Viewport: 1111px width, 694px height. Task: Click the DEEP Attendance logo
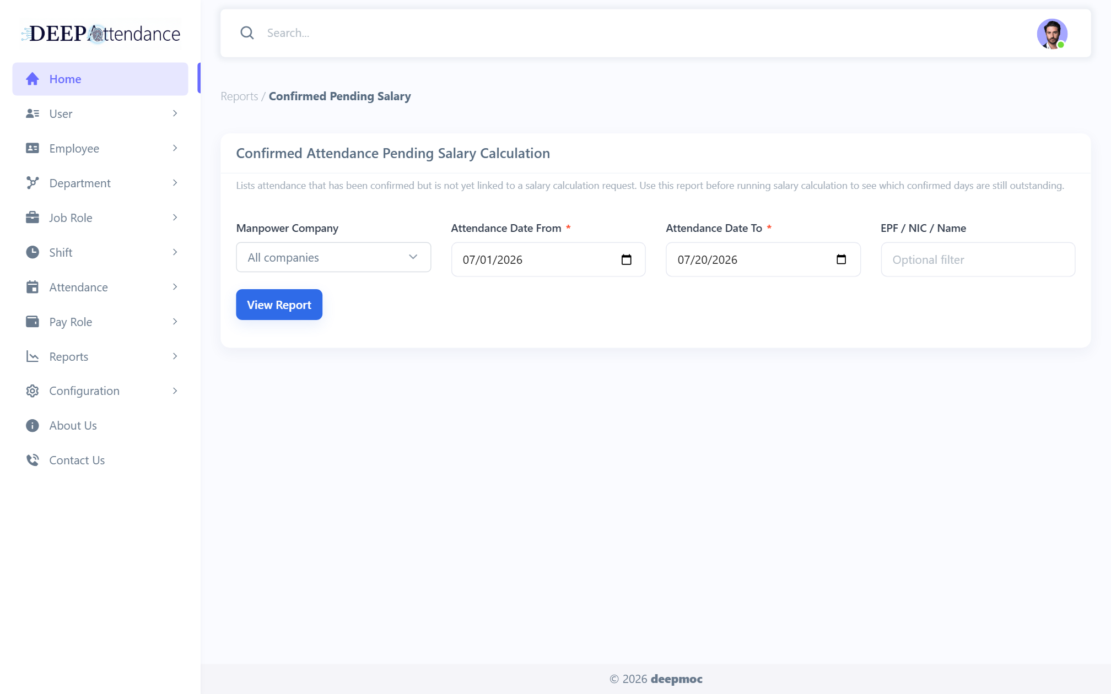tap(100, 34)
